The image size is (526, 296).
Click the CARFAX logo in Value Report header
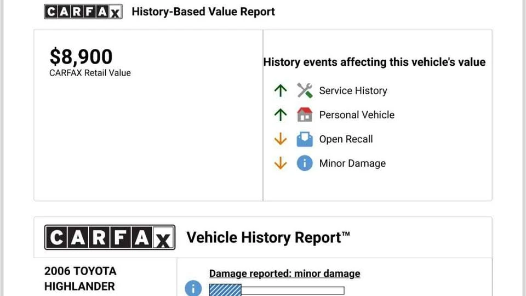click(83, 12)
